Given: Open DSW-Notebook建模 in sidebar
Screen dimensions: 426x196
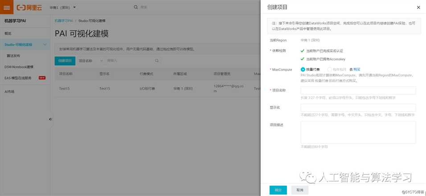Looking at the screenshot, I should pyautogui.click(x=19, y=67).
